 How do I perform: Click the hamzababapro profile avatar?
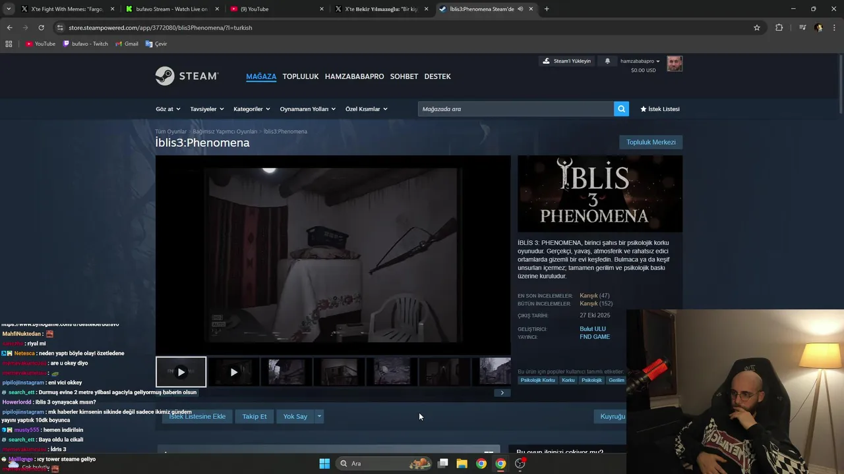[675, 64]
